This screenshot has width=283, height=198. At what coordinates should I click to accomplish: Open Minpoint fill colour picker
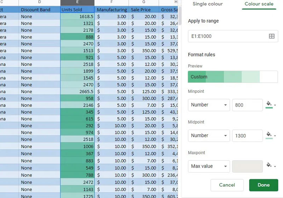click(269, 104)
